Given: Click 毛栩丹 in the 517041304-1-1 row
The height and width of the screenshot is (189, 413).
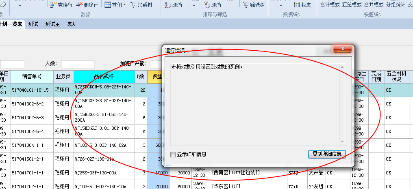Looking at the screenshot, I should coord(63,145).
